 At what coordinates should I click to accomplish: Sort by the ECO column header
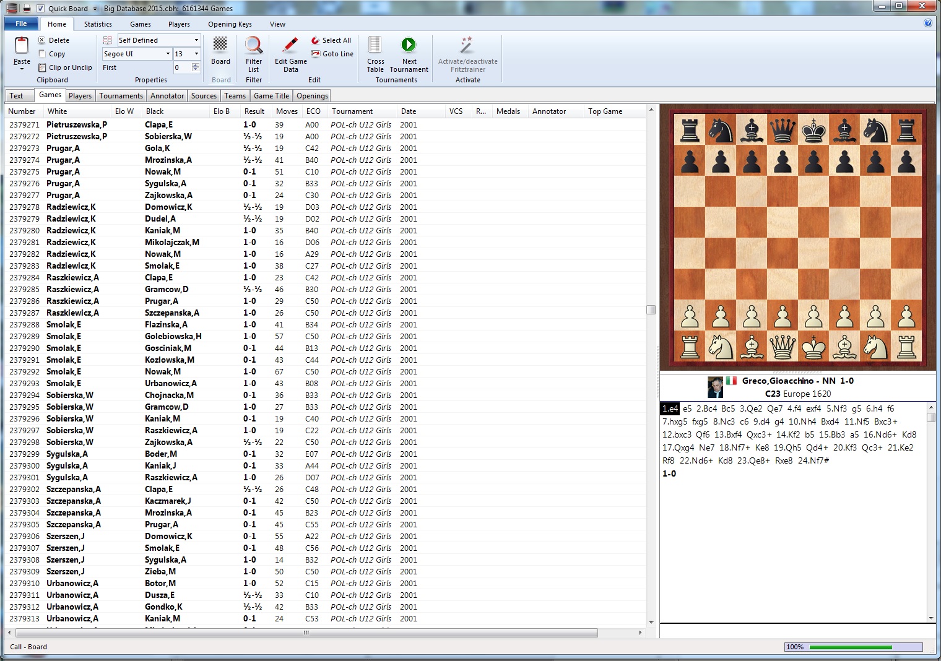tap(314, 111)
